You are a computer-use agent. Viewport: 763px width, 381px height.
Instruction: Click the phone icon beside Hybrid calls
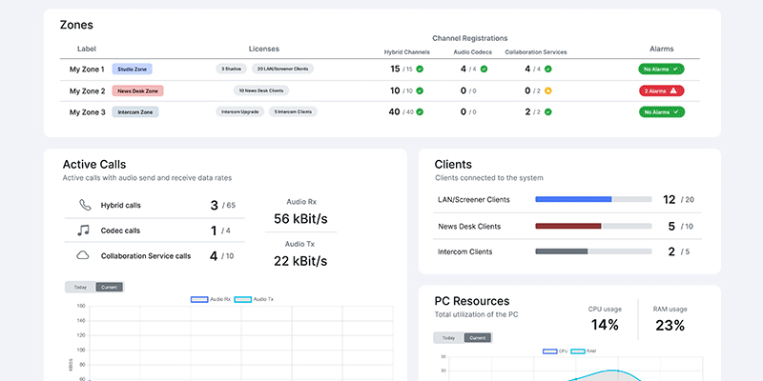84,205
